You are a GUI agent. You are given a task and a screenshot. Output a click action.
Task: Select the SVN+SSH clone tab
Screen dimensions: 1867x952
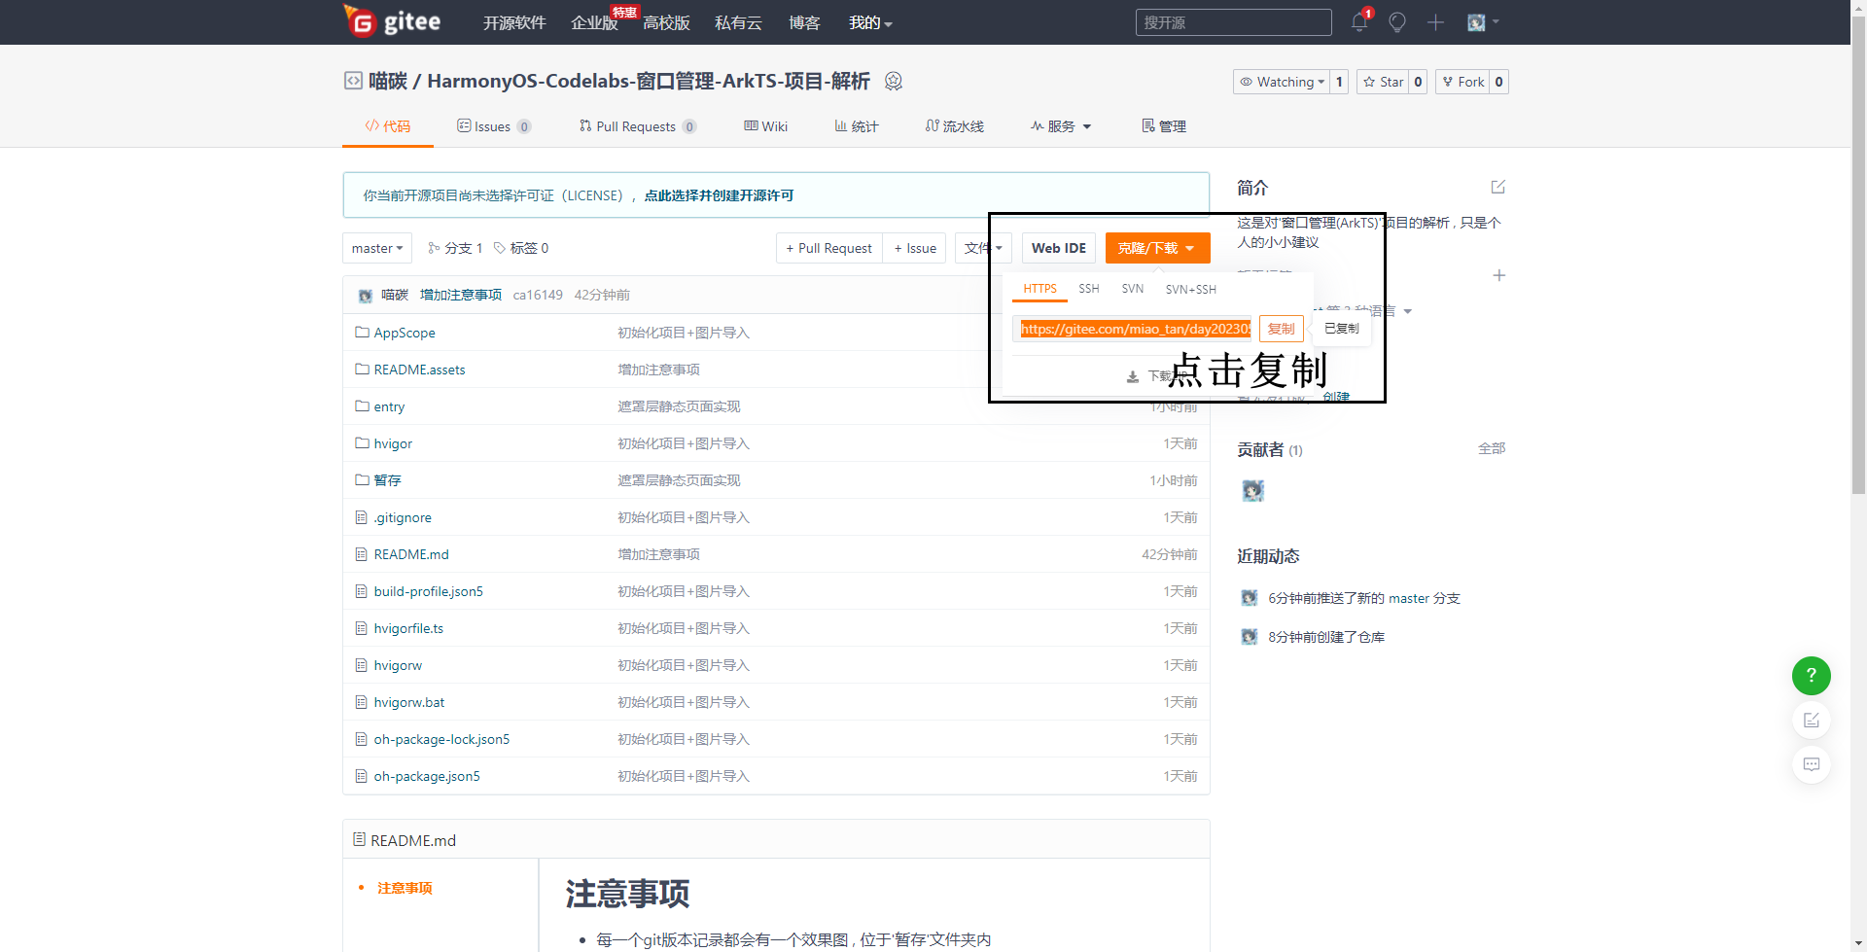click(1190, 289)
